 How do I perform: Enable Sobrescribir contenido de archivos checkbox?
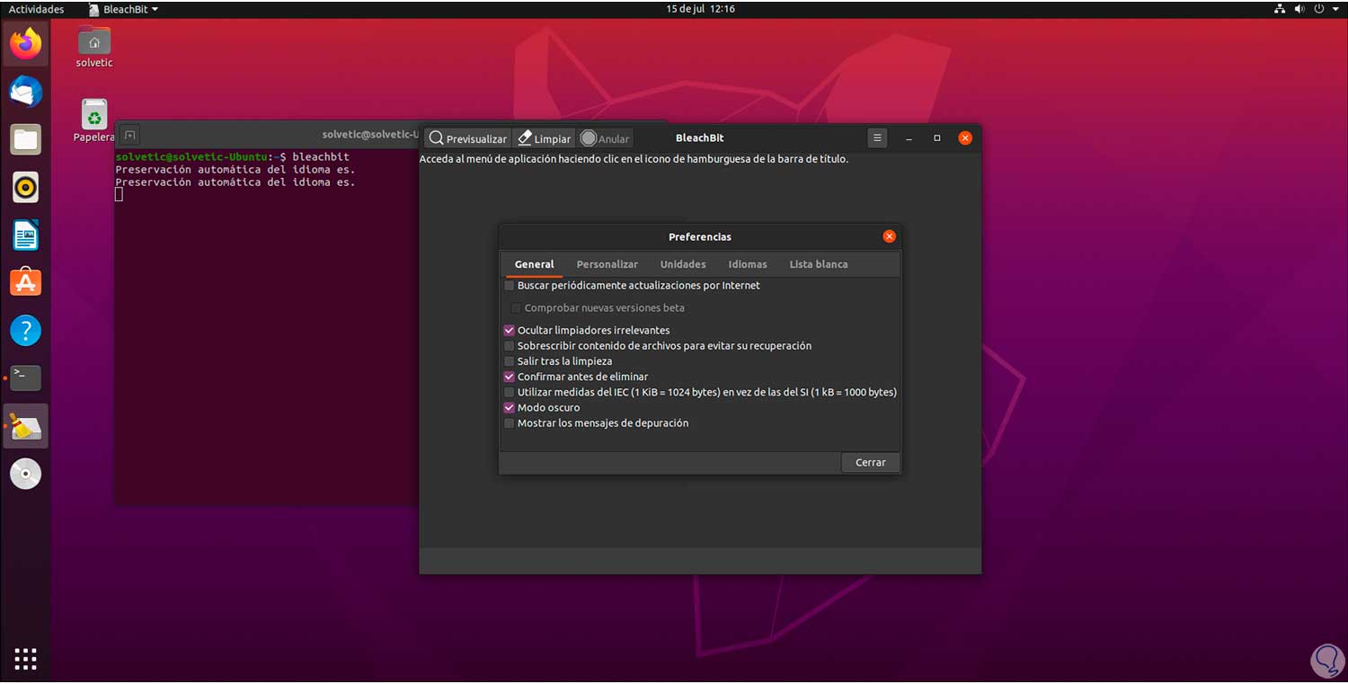(510, 346)
